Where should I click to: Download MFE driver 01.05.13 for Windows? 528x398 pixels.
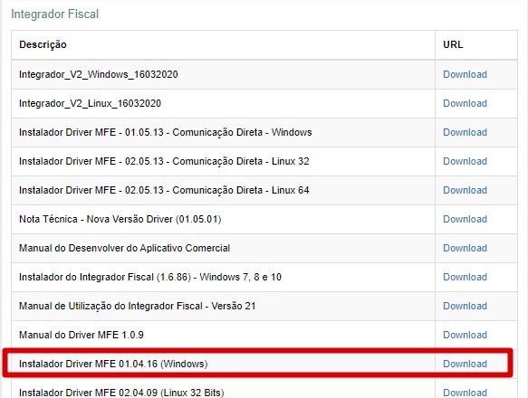click(465, 132)
